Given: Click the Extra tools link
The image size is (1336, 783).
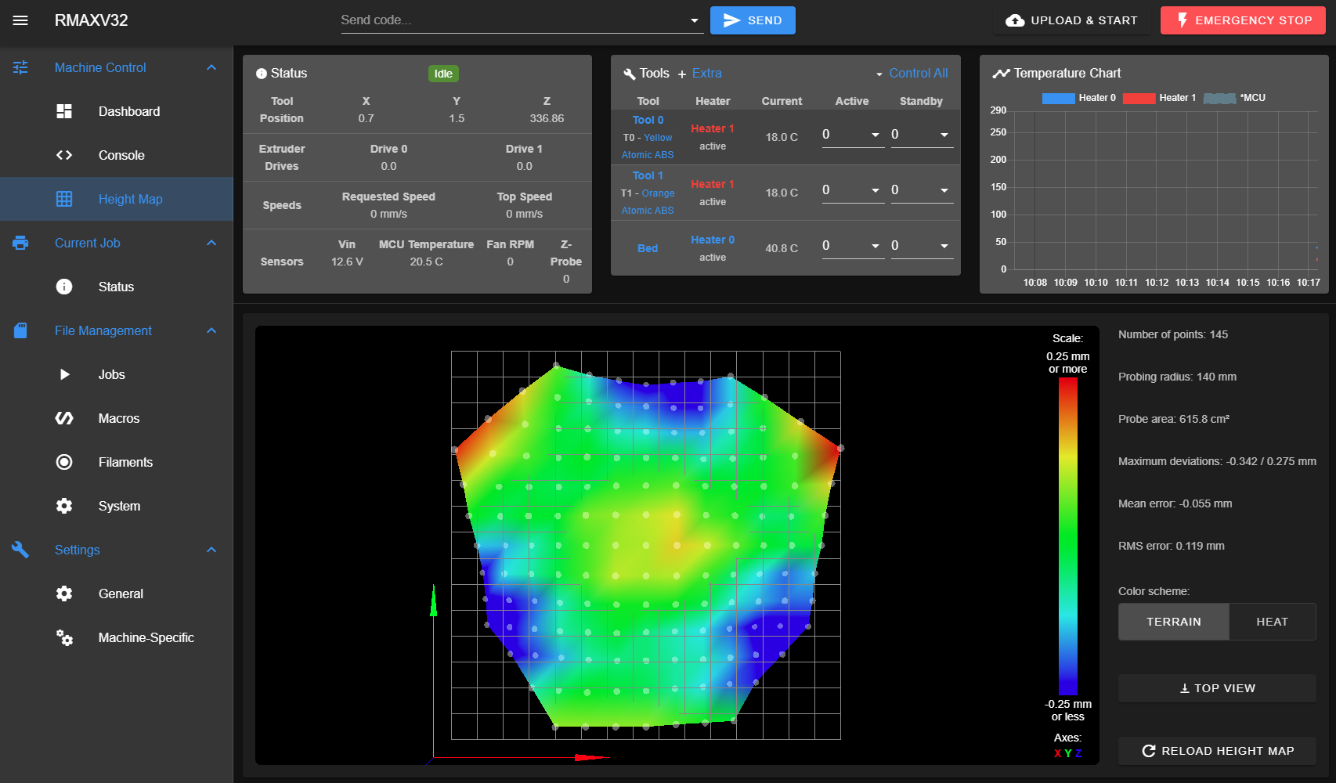Looking at the screenshot, I should tap(706, 74).
